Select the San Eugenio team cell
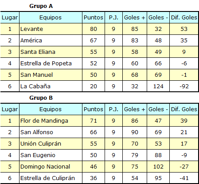Viewport: 199px width, 184px height. pos(51,155)
